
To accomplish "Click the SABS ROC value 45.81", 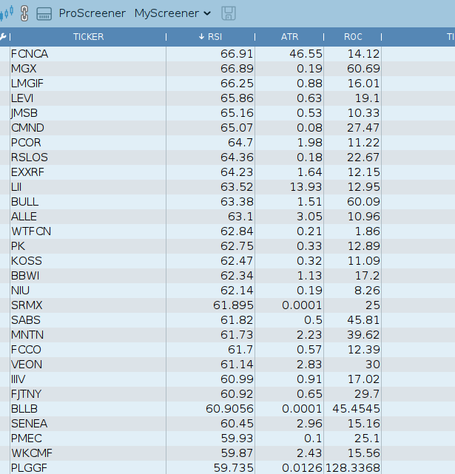I will click(362, 320).
